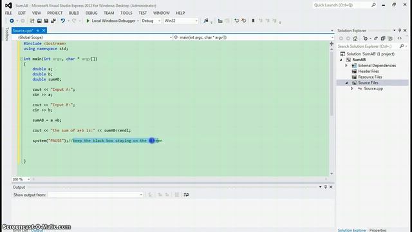
Task: Toggle auto-hide pin on Solution Explorer
Action: coord(400,30)
